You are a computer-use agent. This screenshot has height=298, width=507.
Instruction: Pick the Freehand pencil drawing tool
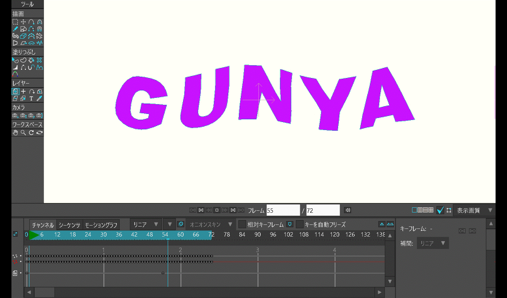coord(15,29)
